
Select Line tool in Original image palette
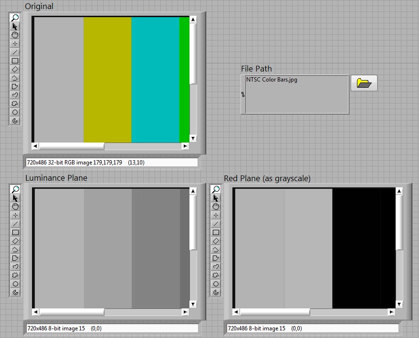pos(15,52)
